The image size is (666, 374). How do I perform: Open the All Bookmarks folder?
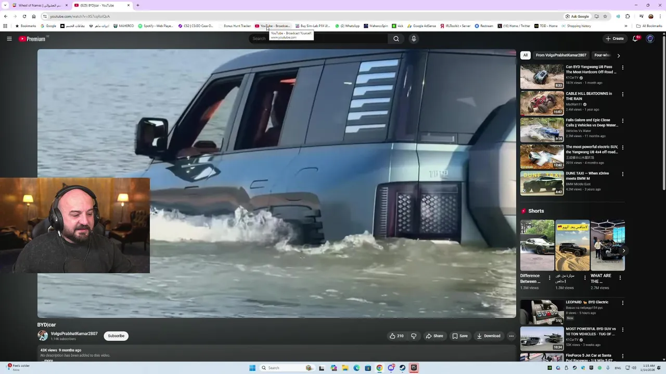pyautogui.click(x=649, y=26)
